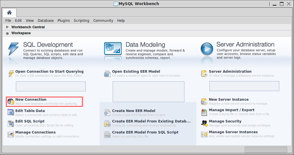Click the MySQL Workbench title bar icon
The image size is (294, 155).
tap(116, 4)
